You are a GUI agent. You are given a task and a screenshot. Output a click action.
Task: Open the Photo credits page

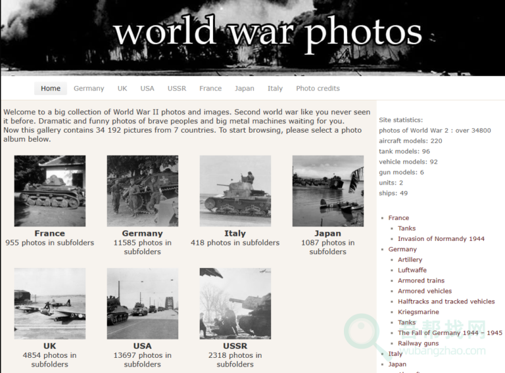[x=318, y=89]
